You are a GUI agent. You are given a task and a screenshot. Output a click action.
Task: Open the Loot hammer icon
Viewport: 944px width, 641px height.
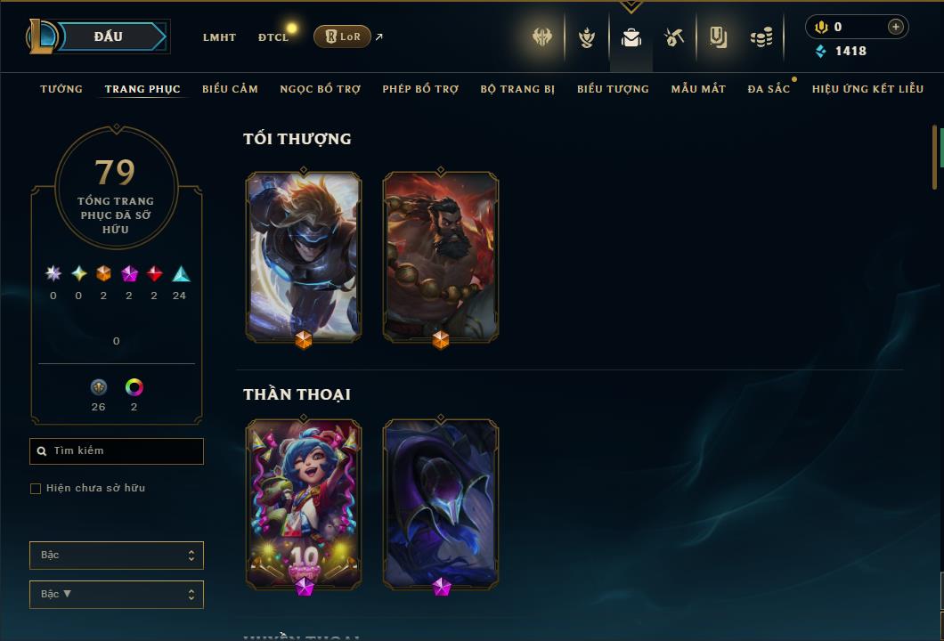coord(674,37)
